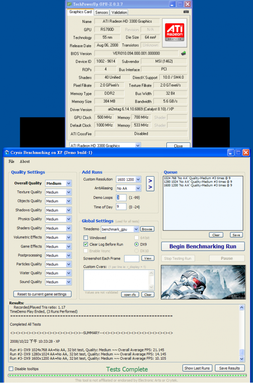The image size is (253, 383).
Task: Switch to the Validation tab in GPU-Z
Action: pyautogui.click(x=119, y=12)
